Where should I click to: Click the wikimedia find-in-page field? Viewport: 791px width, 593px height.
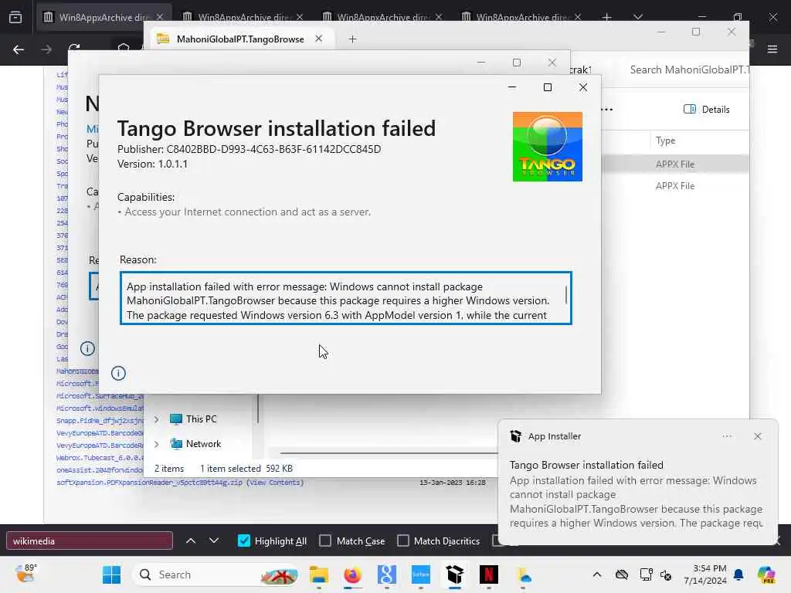coord(90,541)
